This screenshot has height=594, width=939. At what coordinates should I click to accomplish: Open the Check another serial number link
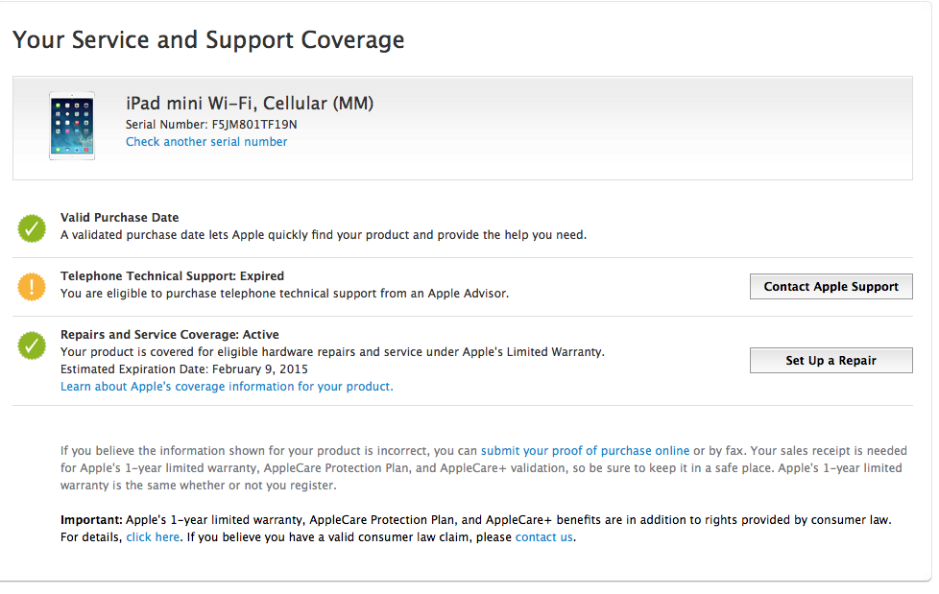[206, 142]
